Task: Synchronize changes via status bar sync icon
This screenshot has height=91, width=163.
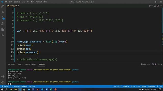Action: point(11,86)
